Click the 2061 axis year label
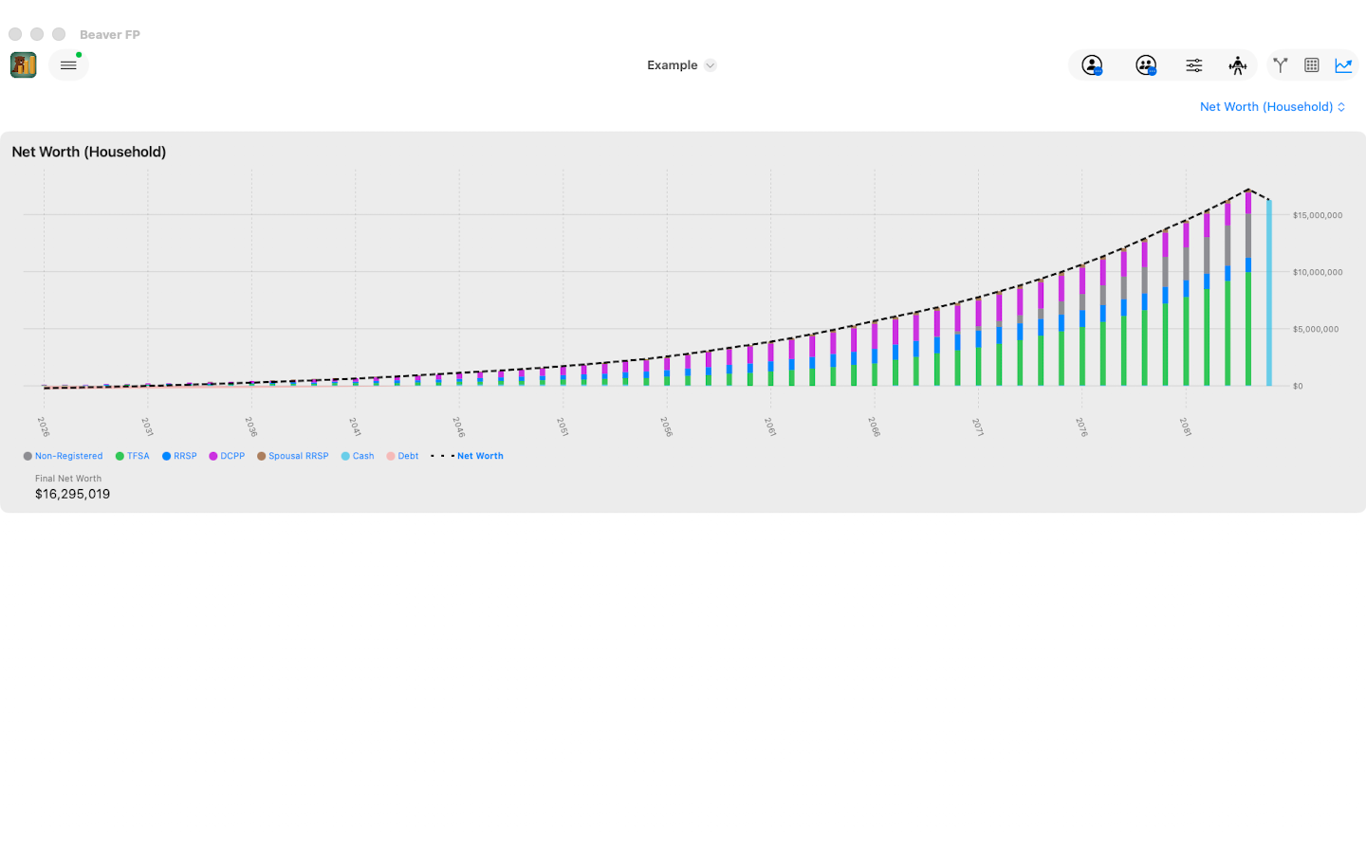Screen dimensions: 1366x853 click(770, 427)
